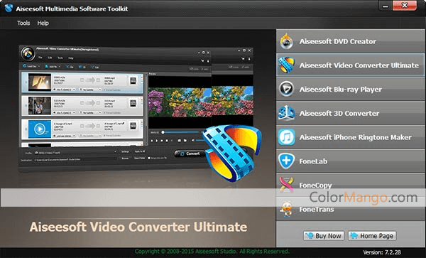Click the FoneTrans duck icon
Screen dimensions: 426x258
pos(287,209)
